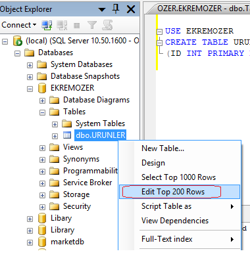
Task: Click the Object Explorer pin icon
Action: click(116, 9)
